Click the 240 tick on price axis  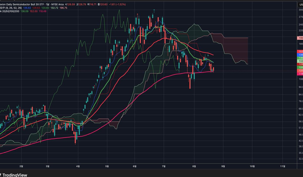click(x=301, y=25)
